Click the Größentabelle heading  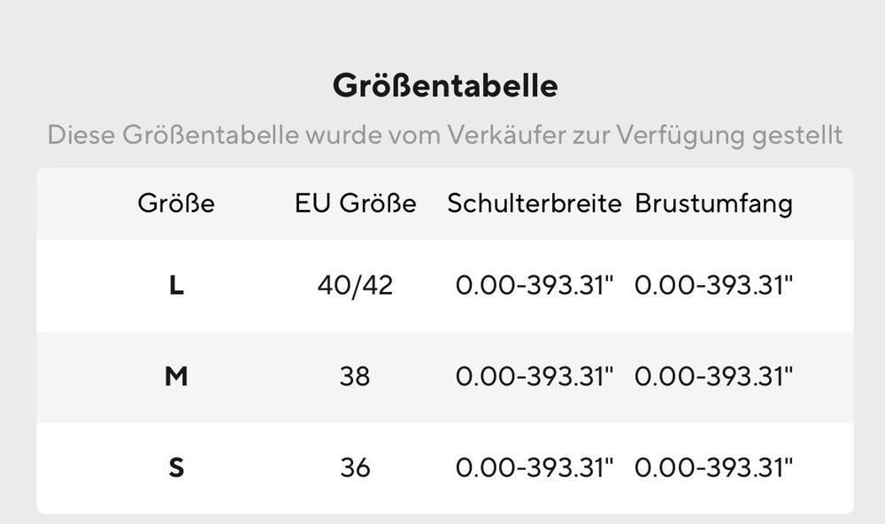[x=445, y=86]
